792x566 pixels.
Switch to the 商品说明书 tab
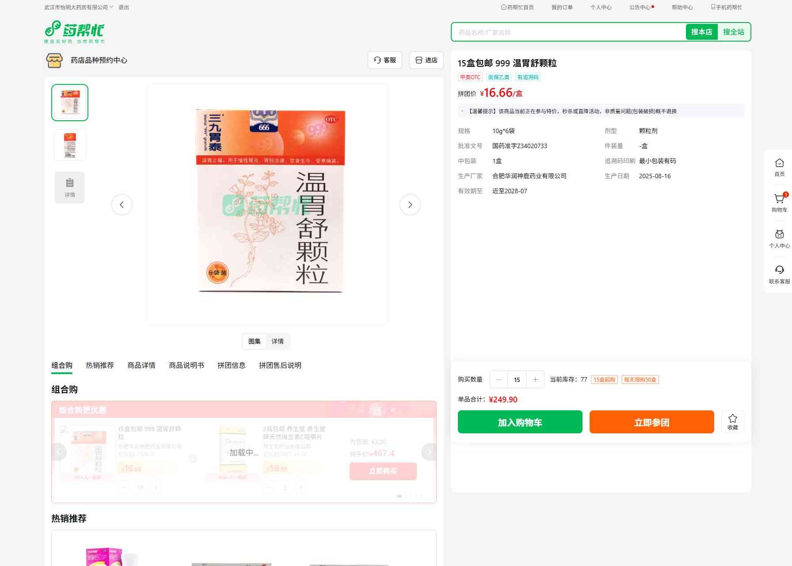pos(186,365)
